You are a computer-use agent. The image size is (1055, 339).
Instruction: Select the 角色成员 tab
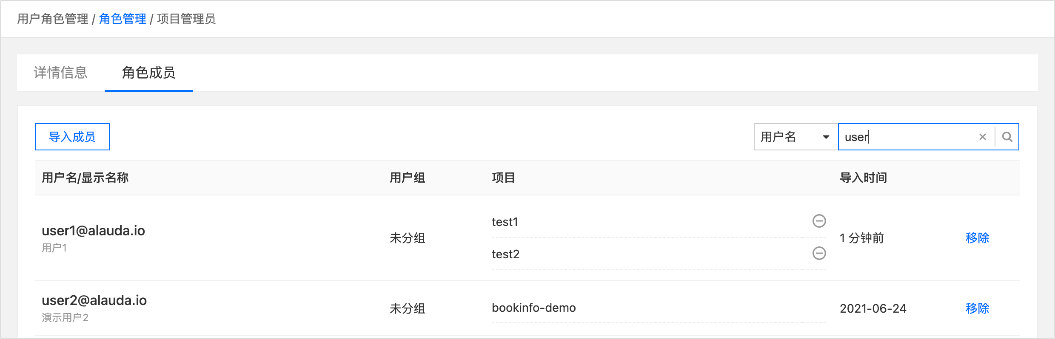148,73
